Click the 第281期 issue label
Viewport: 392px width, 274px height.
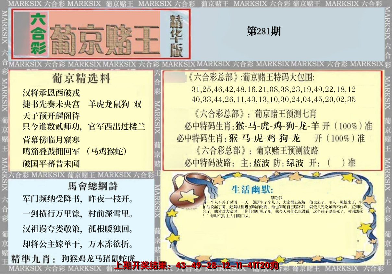[x=263, y=31]
